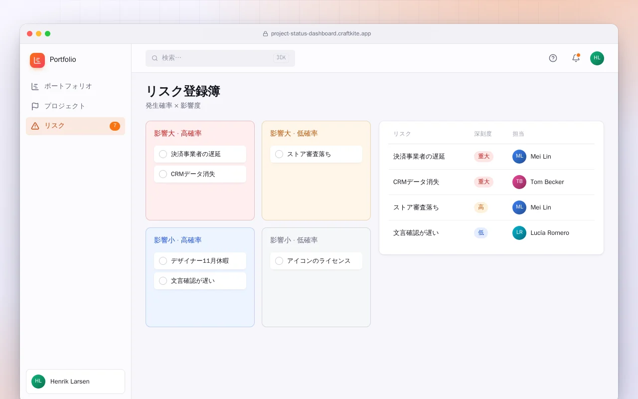Select the リスク sidebar item

tap(75, 126)
